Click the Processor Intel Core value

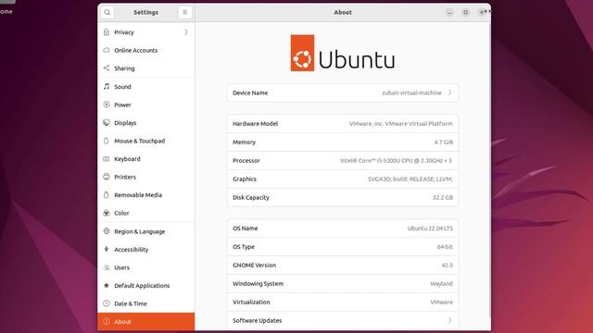tap(396, 160)
